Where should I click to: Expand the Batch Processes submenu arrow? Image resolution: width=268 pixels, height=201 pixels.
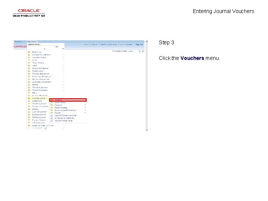tap(85, 108)
